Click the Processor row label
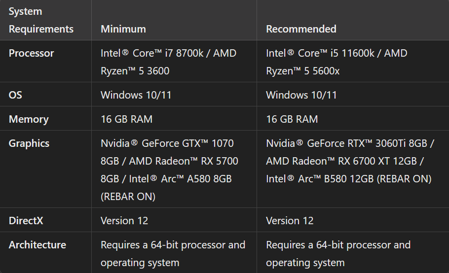Screen dimensions: 449x273 (32, 53)
